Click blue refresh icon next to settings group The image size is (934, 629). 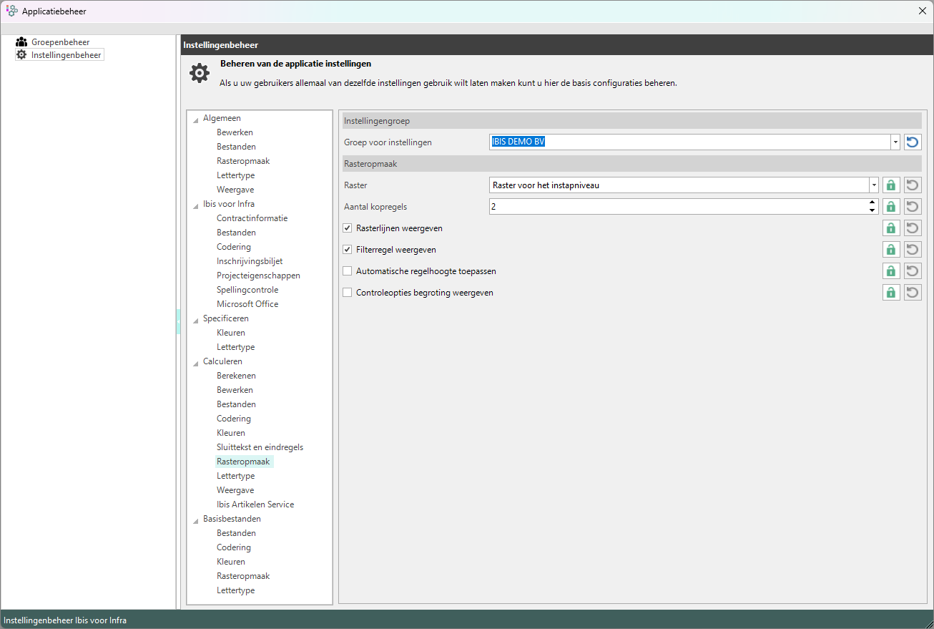913,142
